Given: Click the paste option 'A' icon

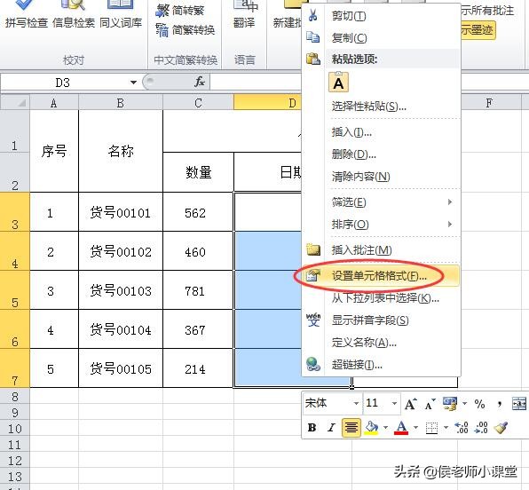Looking at the screenshot, I should pyautogui.click(x=338, y=82).
